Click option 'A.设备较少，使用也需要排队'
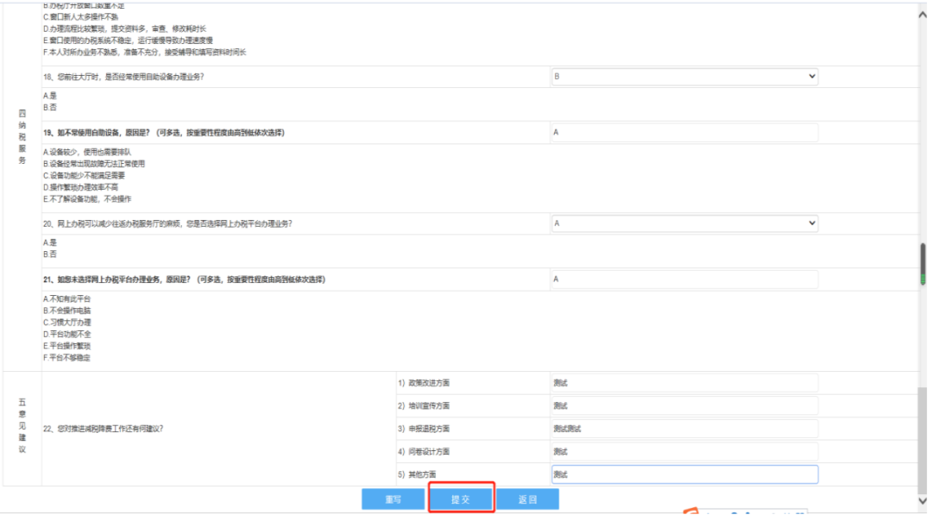932x521 pixels. [x=87, y=152]
